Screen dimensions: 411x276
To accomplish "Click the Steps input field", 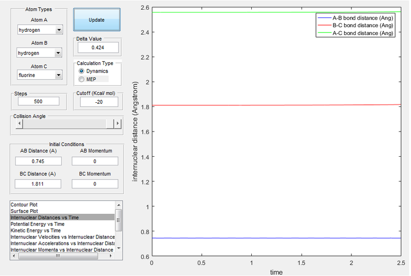I will 39,101.
